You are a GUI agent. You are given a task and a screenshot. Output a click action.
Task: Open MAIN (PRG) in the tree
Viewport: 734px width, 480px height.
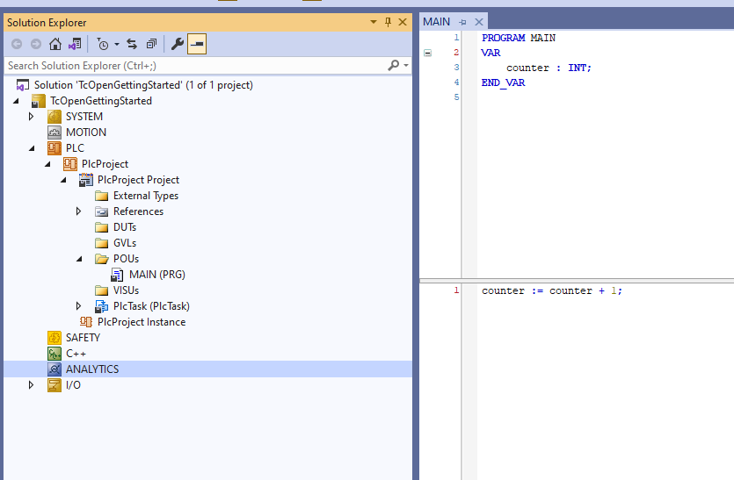(x=157, y=275)
